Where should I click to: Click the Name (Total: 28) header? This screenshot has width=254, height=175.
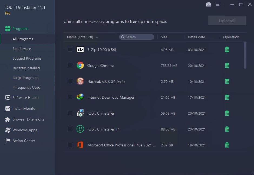coord(80,37)
